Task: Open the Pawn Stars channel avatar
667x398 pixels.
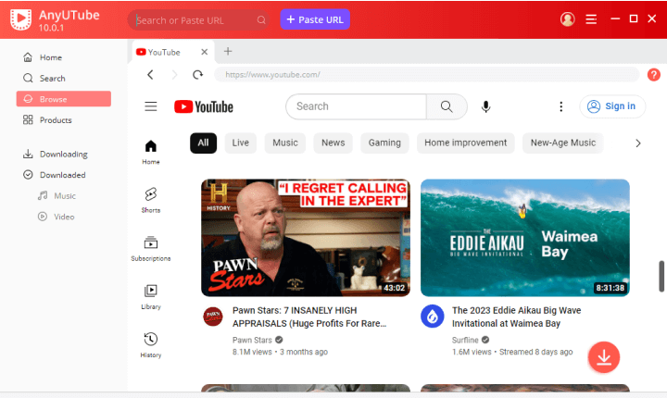Action: [x=213, y=317]
